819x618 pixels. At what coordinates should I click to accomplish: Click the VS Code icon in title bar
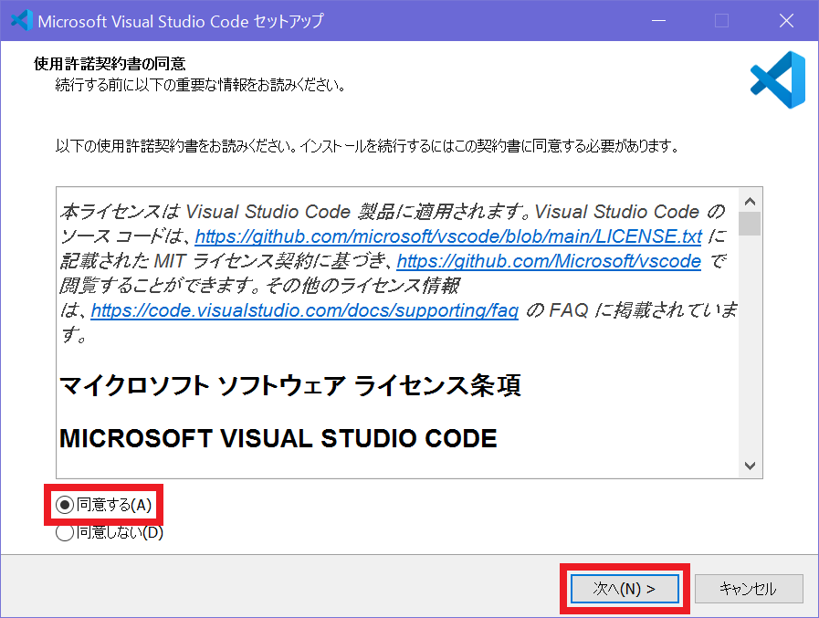(x=20, y=20)
